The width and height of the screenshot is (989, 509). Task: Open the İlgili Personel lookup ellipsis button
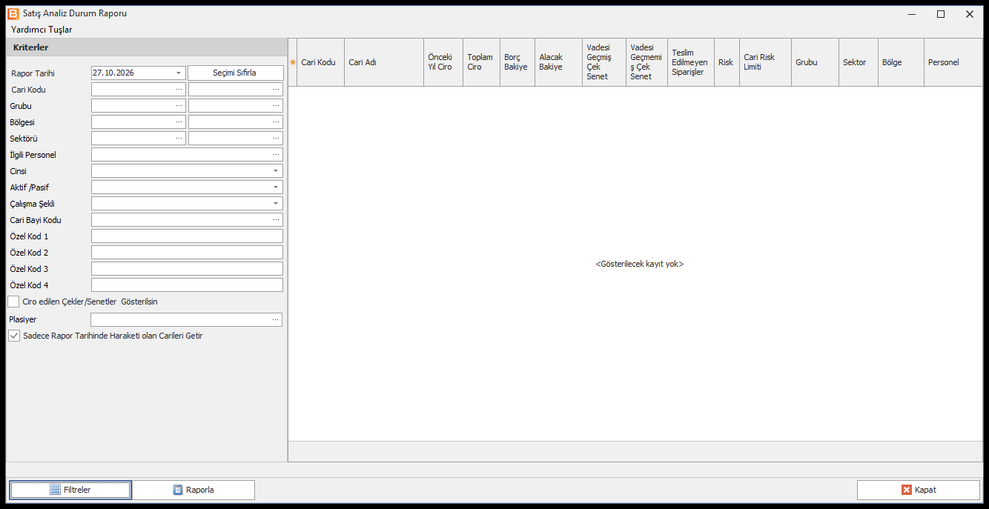pos(276,154)
